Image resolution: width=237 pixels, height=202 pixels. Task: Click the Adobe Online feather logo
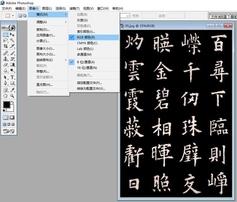pyautogui.click(x=9, y=28)
